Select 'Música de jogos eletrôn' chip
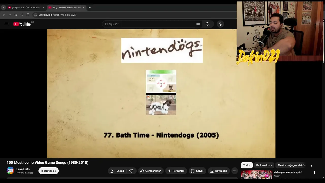This screenshot has height=183, width=325. click(291, 165)
